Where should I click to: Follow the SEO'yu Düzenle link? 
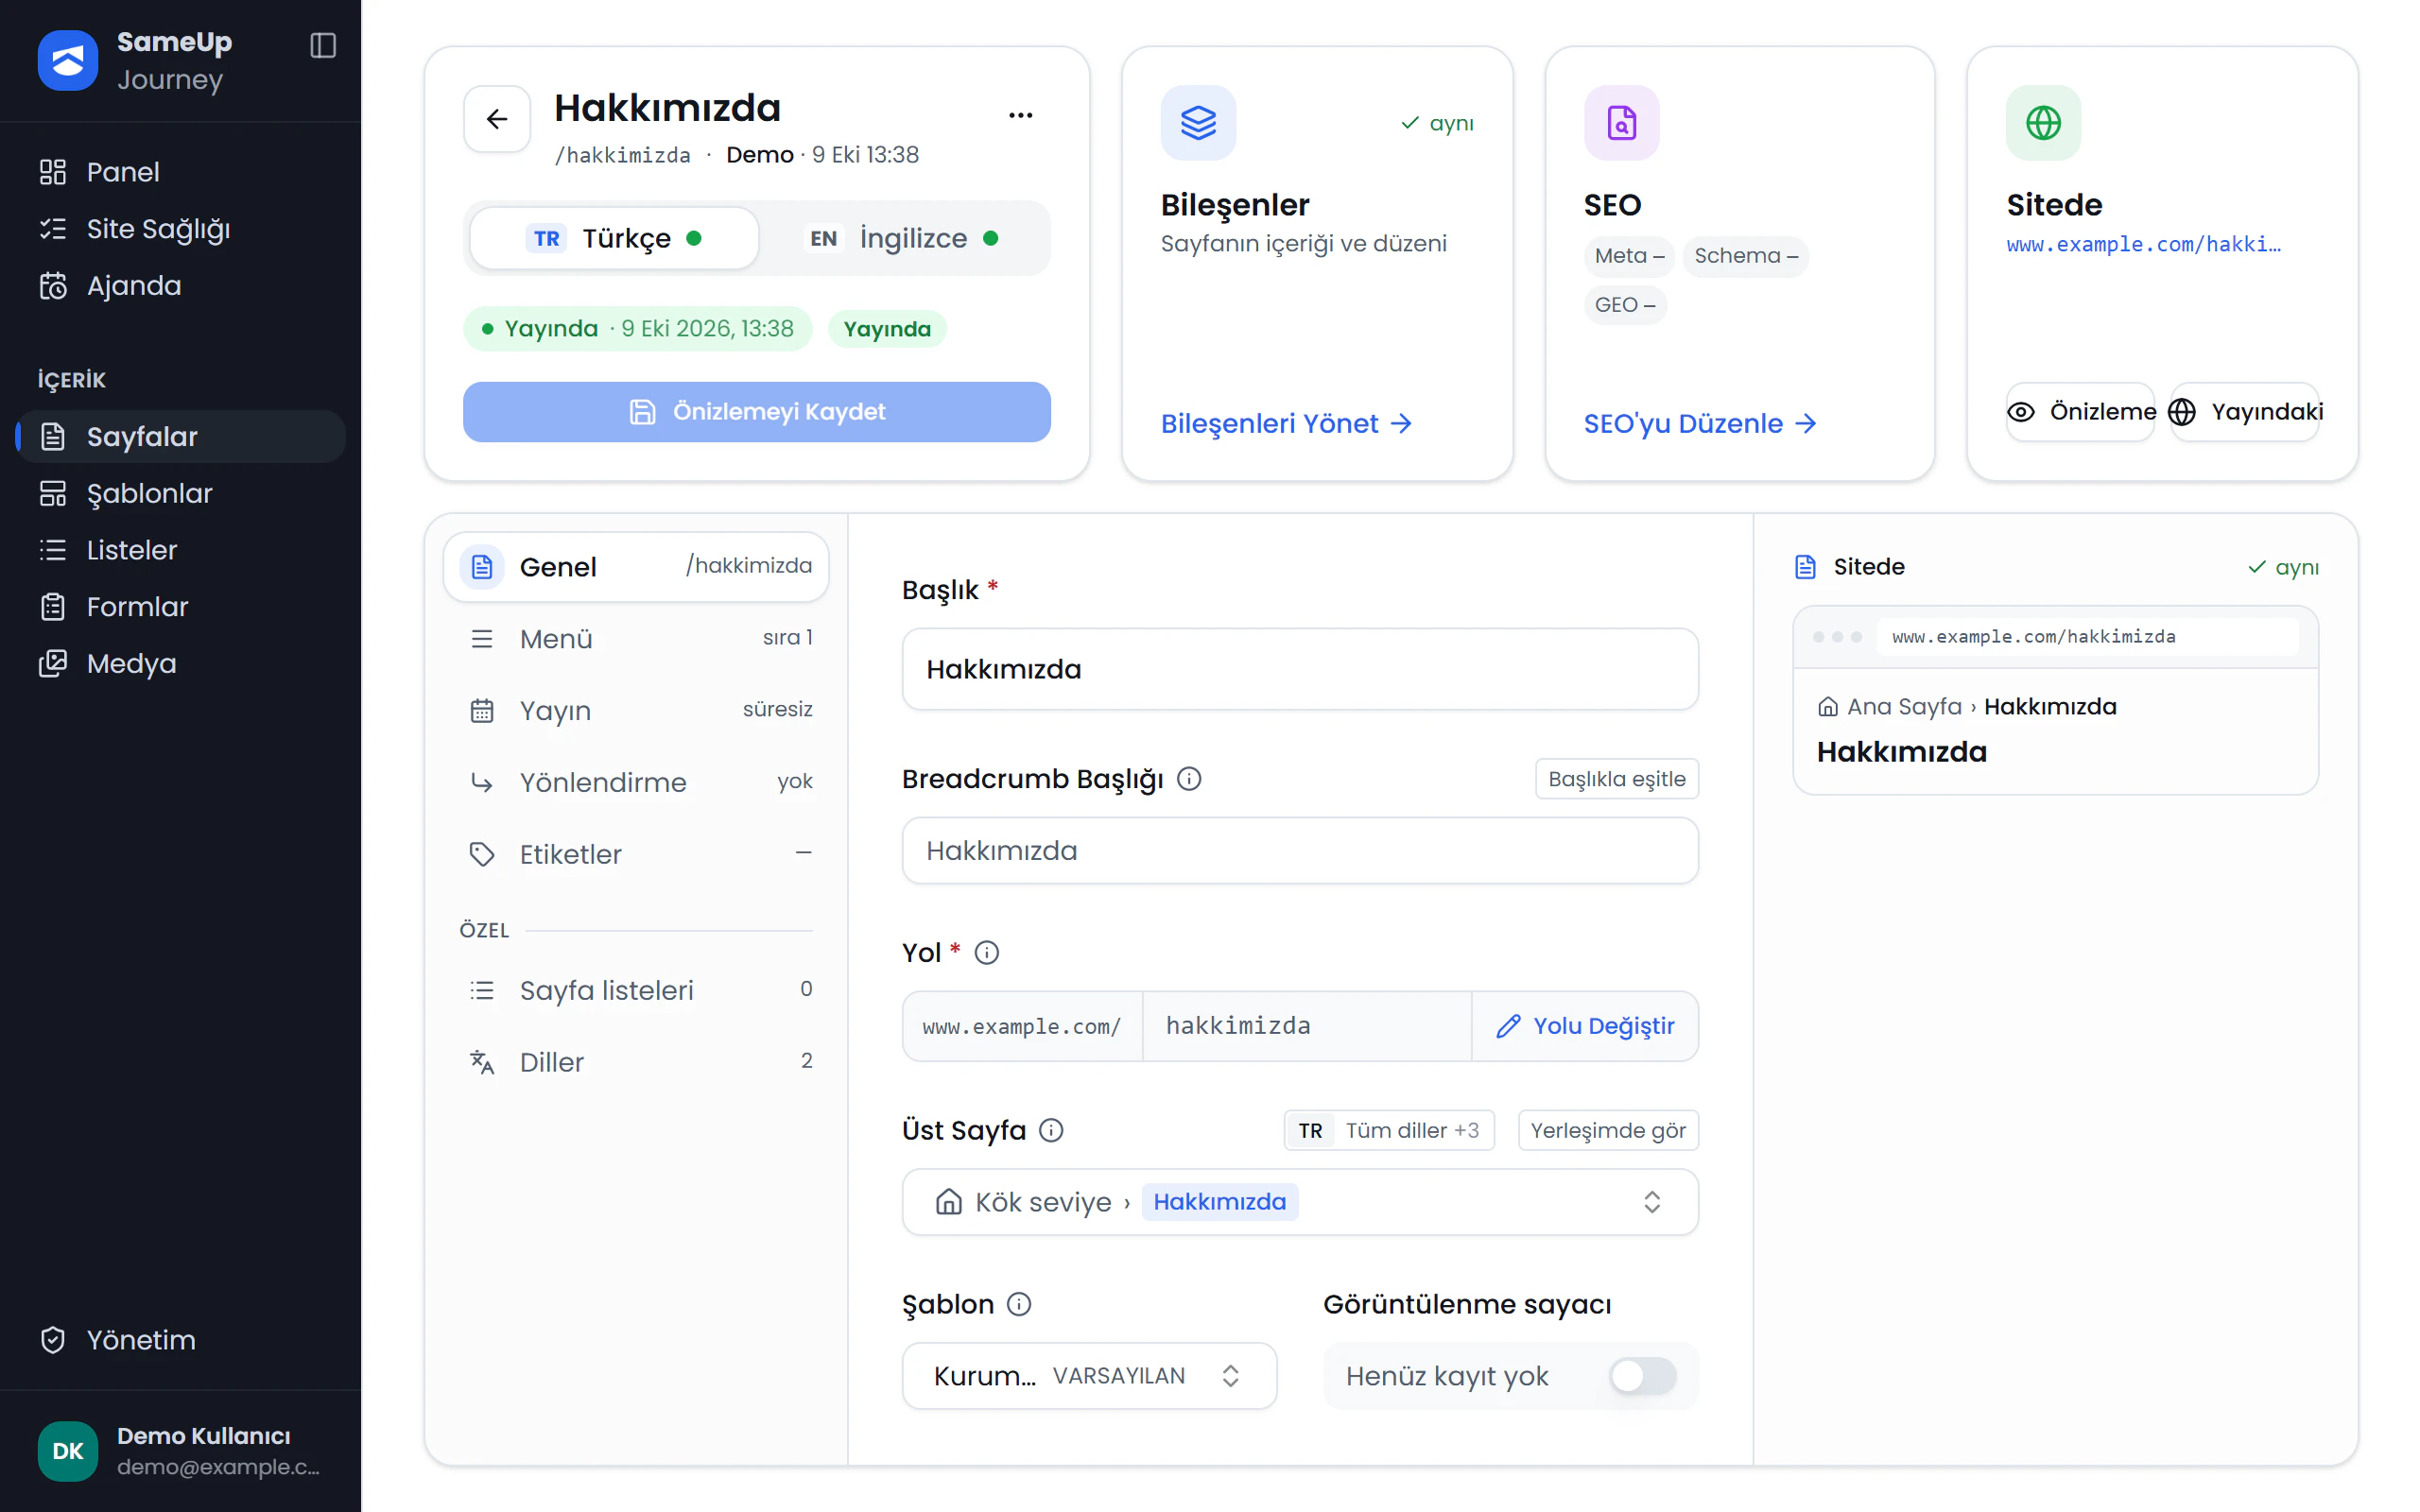click(x=1700, y=424)
